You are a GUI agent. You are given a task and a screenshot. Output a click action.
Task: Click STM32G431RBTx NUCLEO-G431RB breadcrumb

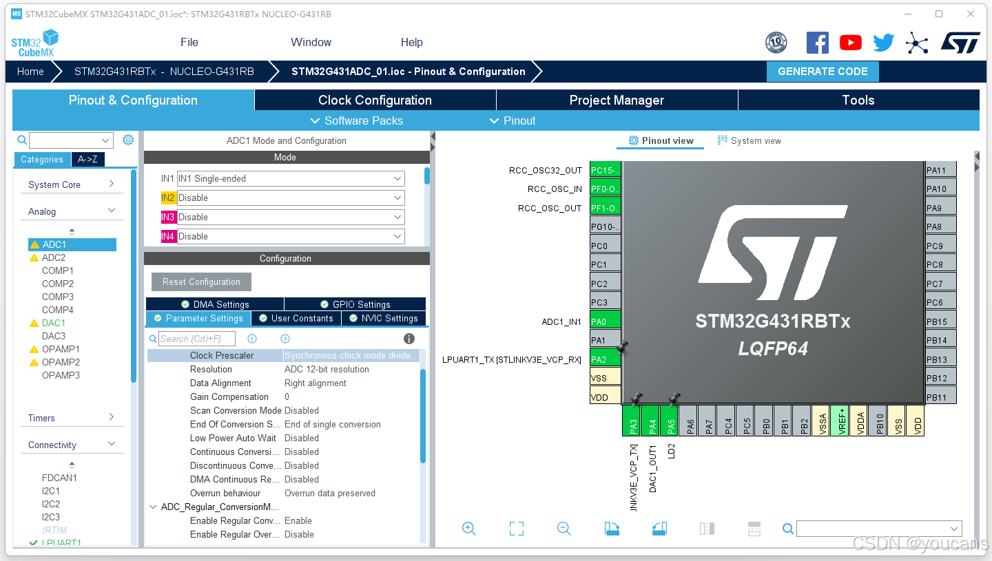pos(164,71)
